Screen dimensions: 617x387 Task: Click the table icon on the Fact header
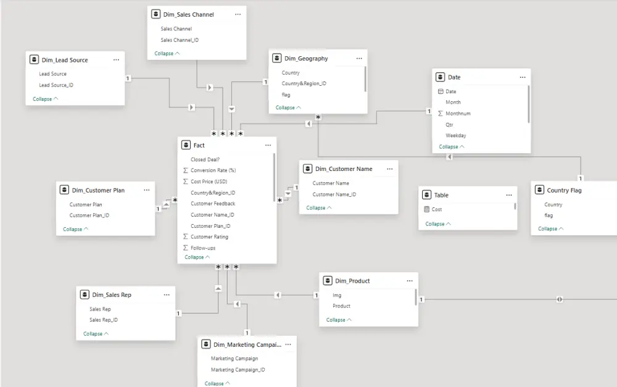click(x=186, y=145)
